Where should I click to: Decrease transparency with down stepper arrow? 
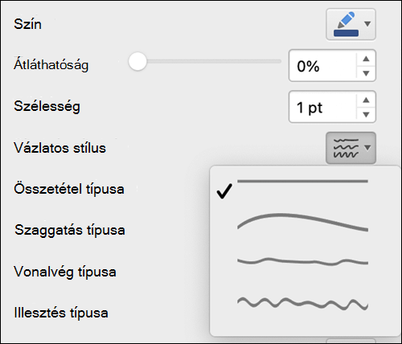click(366, 73)
